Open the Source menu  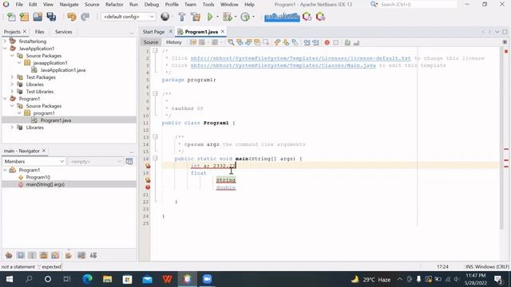point(92,5)
